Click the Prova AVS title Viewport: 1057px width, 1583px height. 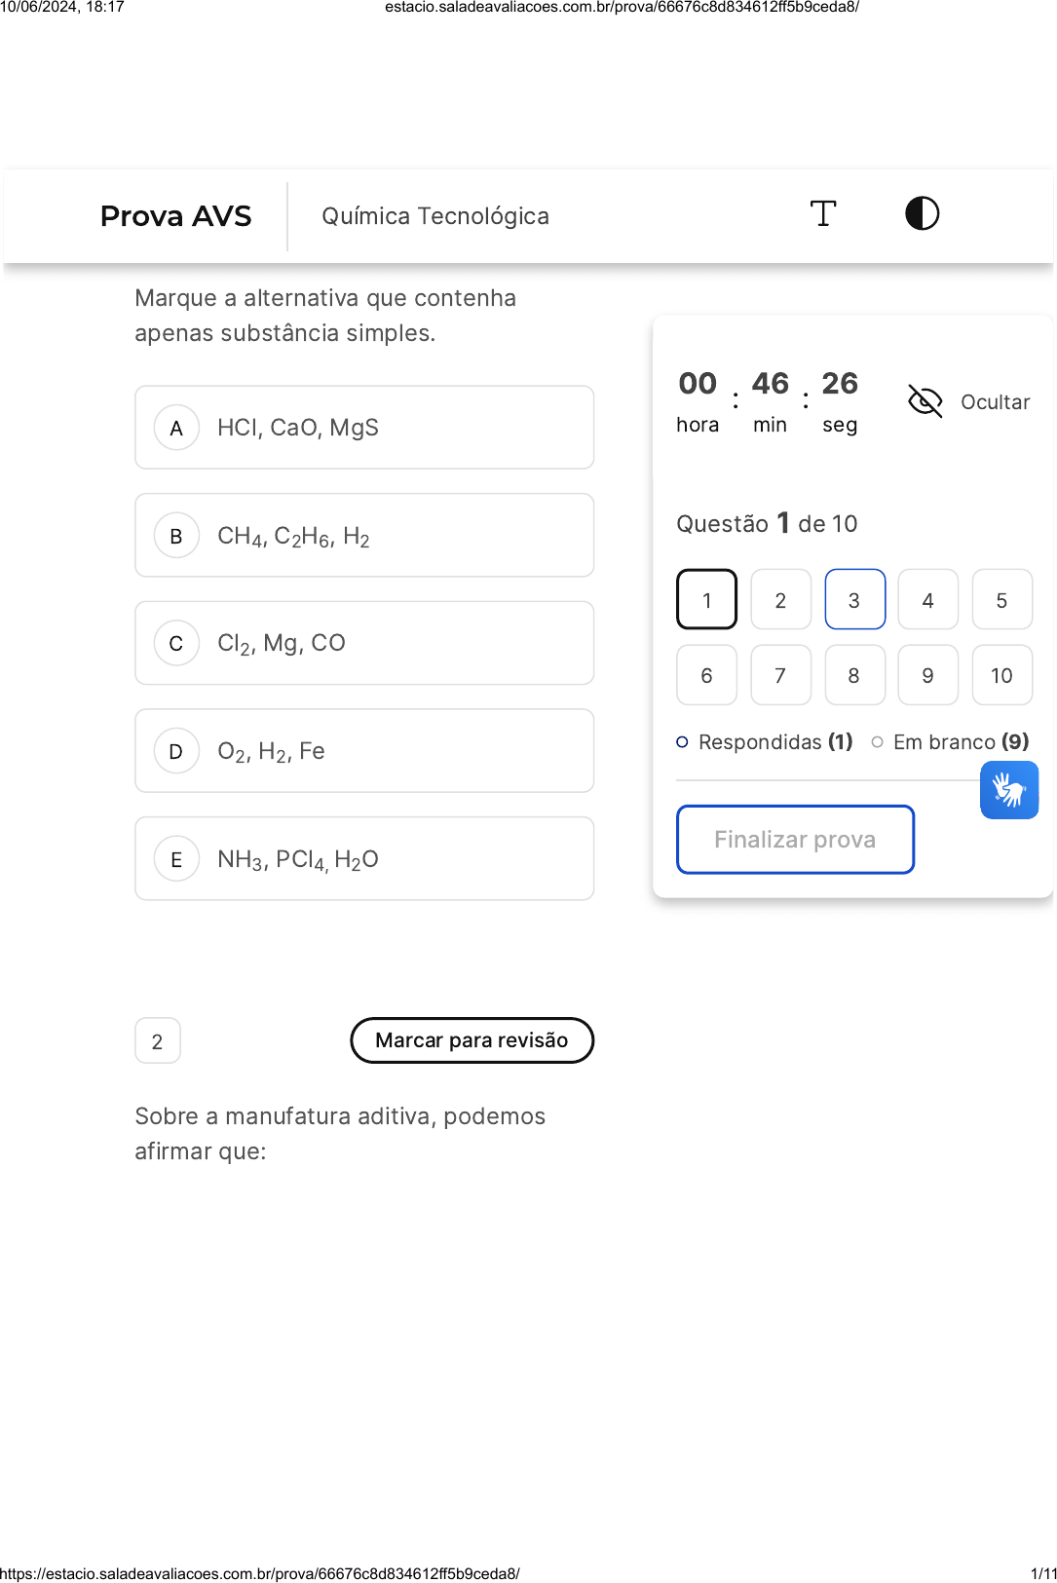(176, 216)
